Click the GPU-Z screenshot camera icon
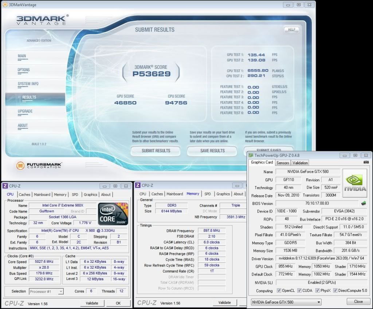Screen dimensions: 373x309 pyautogui.click(x=366, y=162)
